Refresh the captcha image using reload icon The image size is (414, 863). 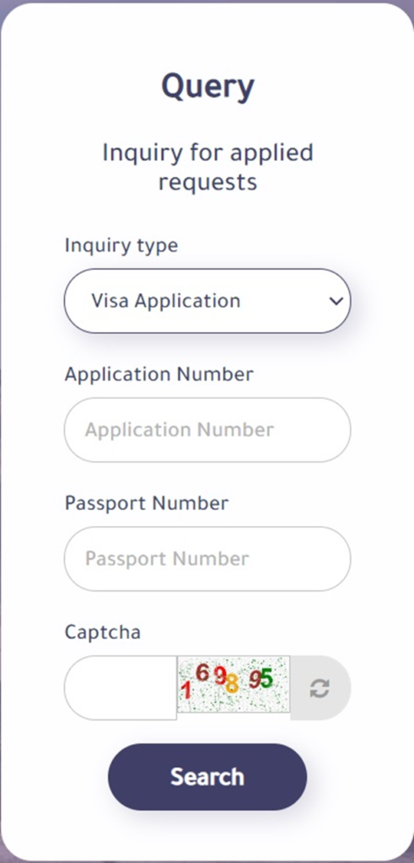click(320, 688)
